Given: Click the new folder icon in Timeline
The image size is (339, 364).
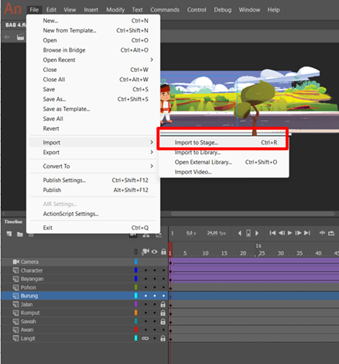Looking at the screenshot, I should click(20, 234).
